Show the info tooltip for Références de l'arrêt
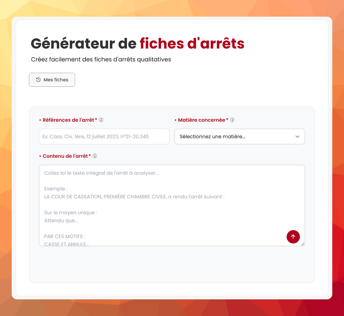The height and width of the screenshot is (316, 344). [x=101, y=120]
